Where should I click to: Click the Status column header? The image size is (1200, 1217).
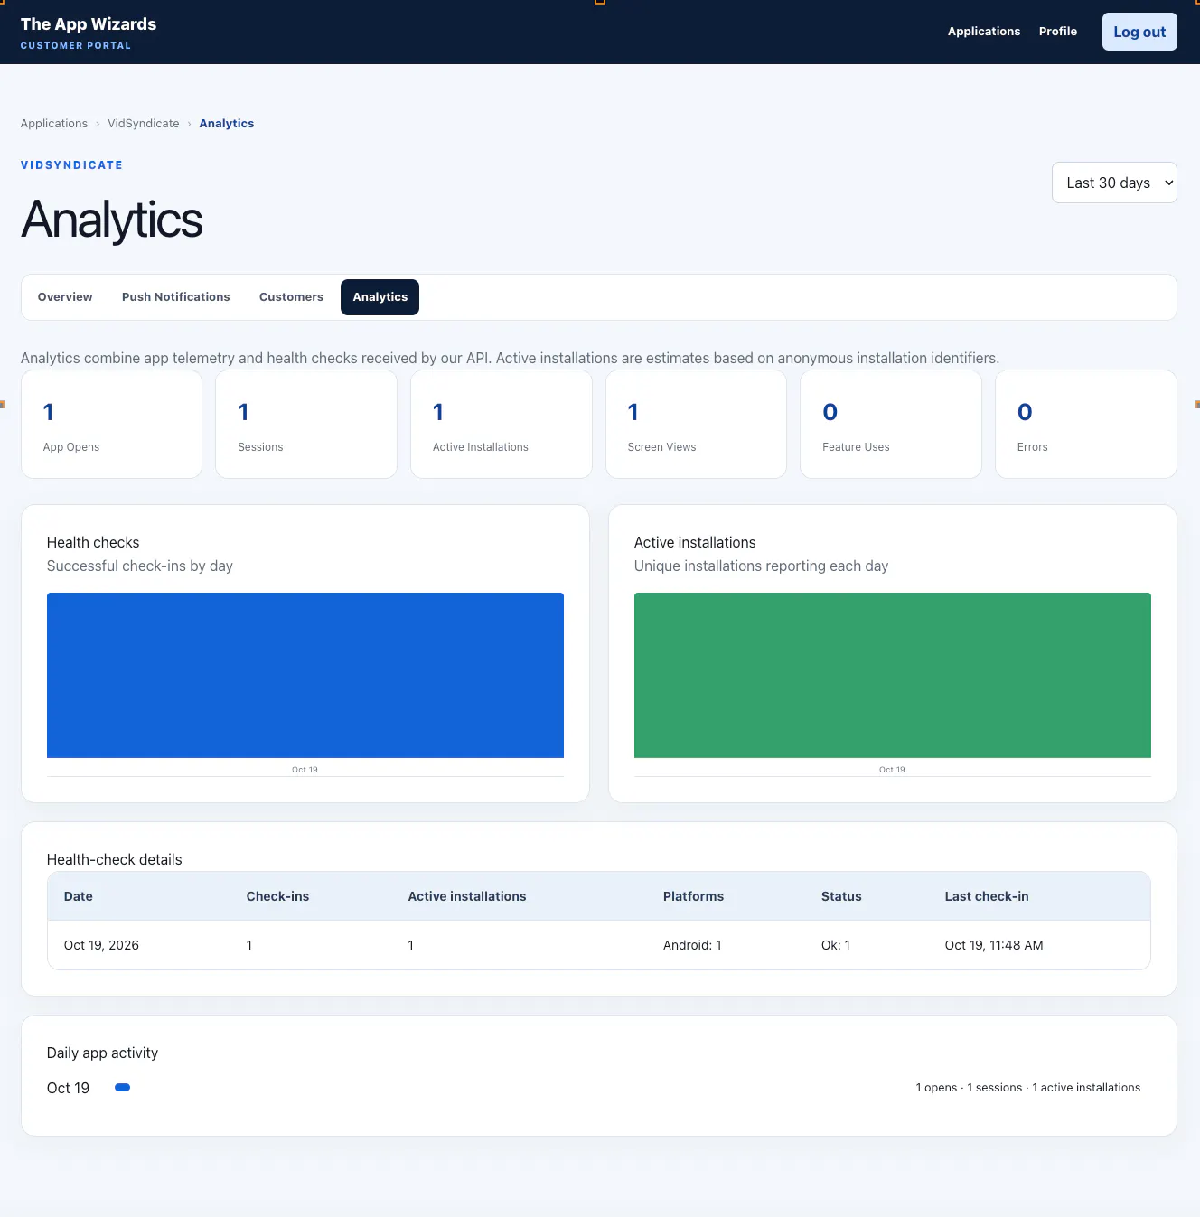coord(841,896)
